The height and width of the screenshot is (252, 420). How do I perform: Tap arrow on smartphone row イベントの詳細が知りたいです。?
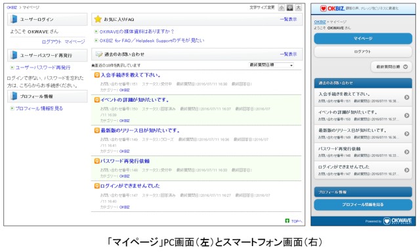pos(407,115)
